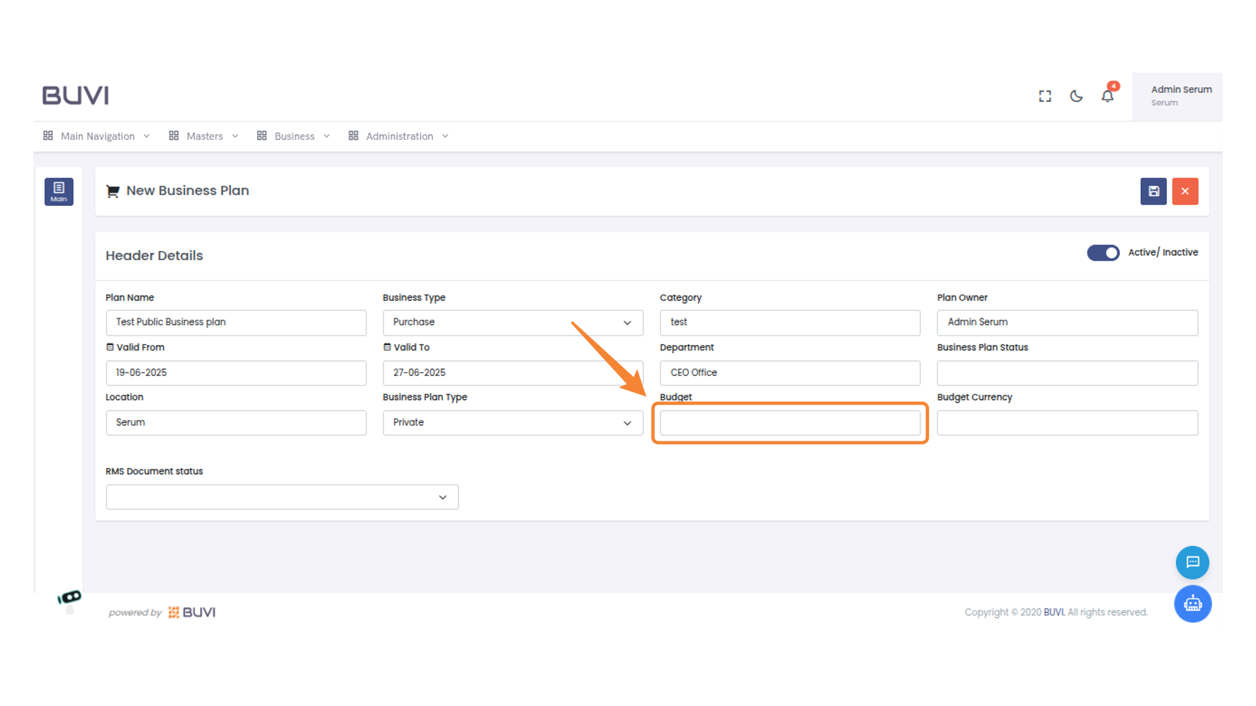Click the BUVI logo at top
This screenshot has height=706, width=1256.
coord(76,95)
